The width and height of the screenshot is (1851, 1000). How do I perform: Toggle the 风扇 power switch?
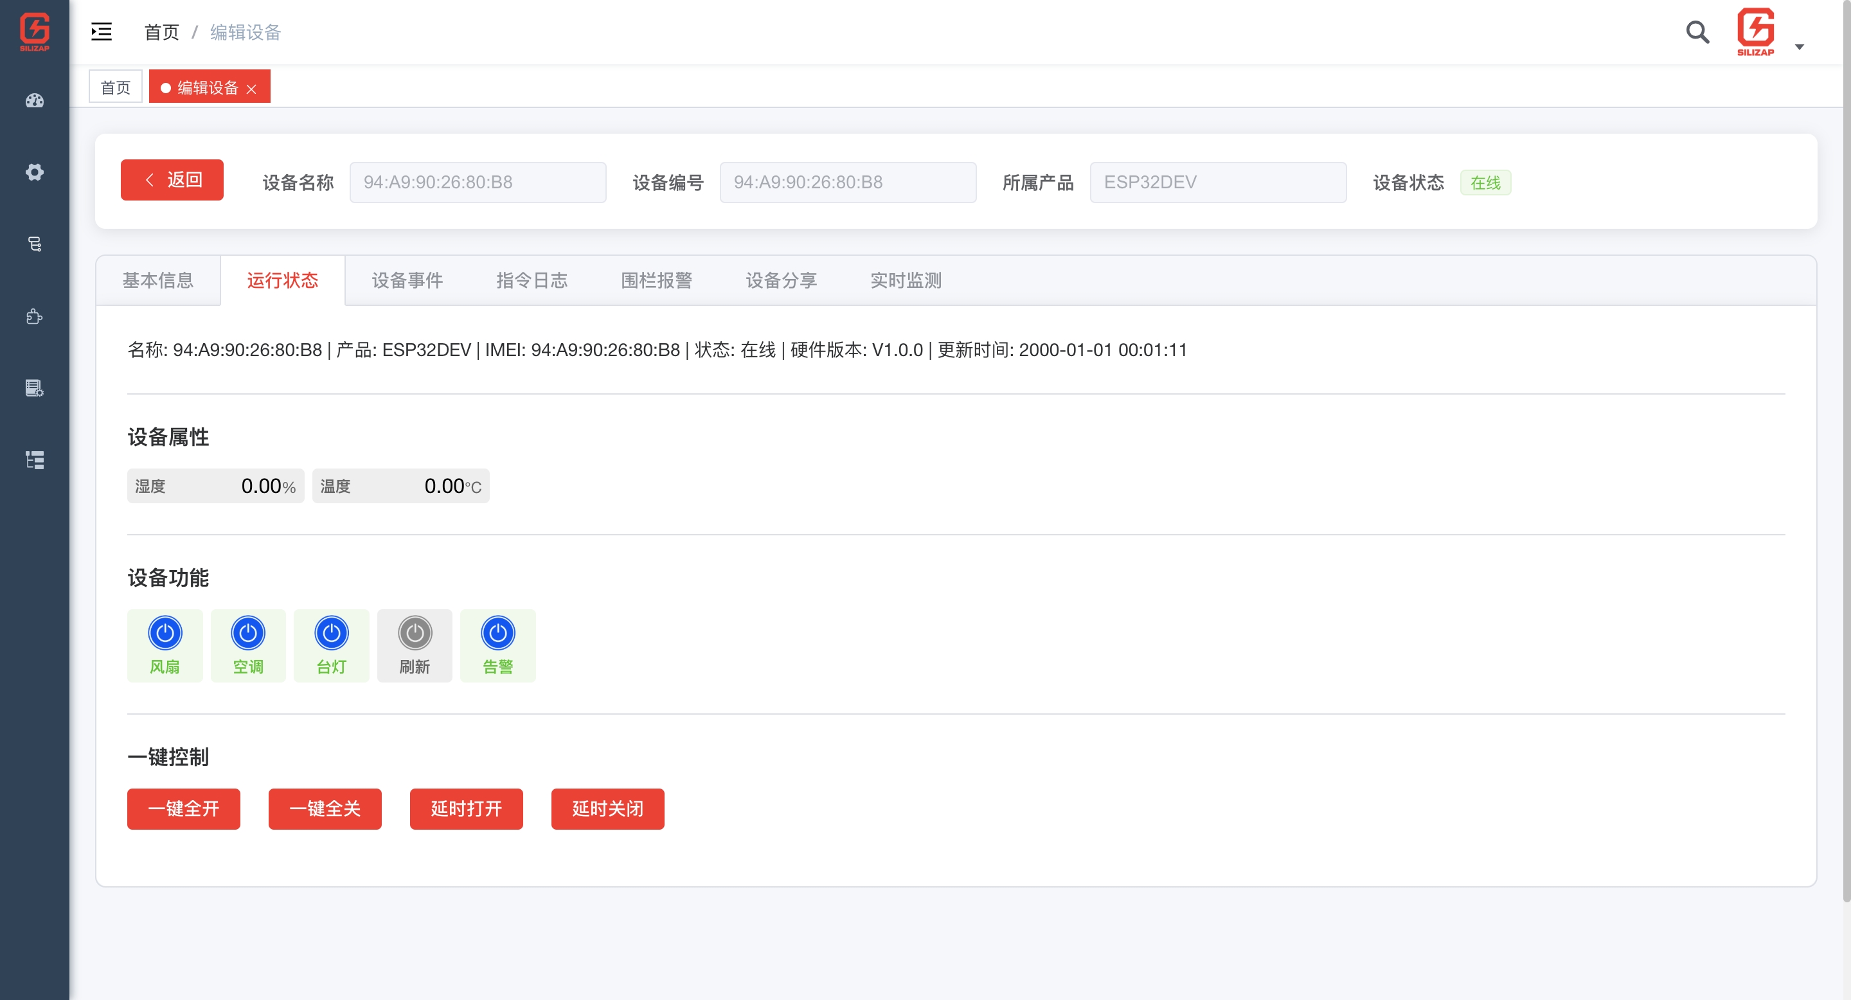[x=165, y=633]
